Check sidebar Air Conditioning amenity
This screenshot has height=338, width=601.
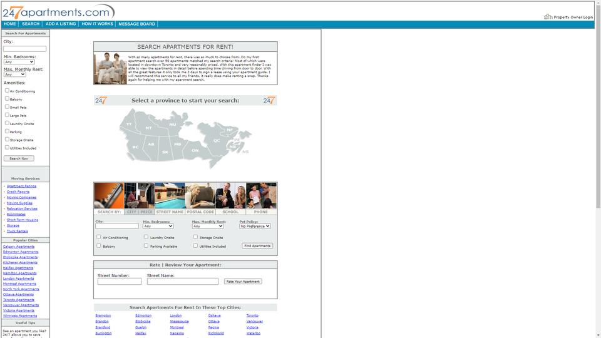(7, 90)
